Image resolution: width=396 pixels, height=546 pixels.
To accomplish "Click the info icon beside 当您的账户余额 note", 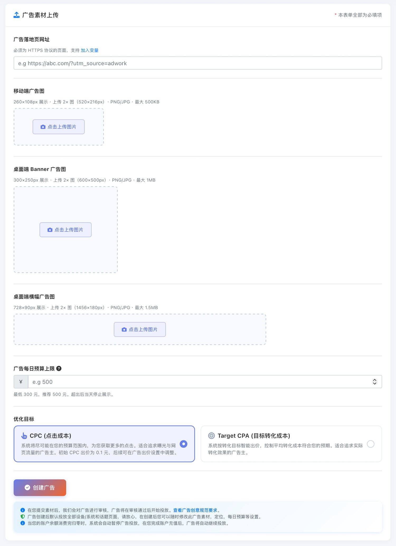I will pos(23,523).
